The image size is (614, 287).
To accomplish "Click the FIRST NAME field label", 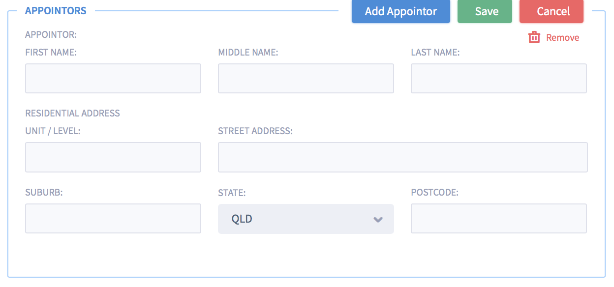I will (x=51, y=52).
